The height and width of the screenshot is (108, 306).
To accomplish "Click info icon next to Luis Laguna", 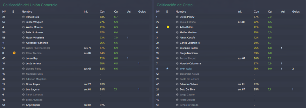I will 23,89.
